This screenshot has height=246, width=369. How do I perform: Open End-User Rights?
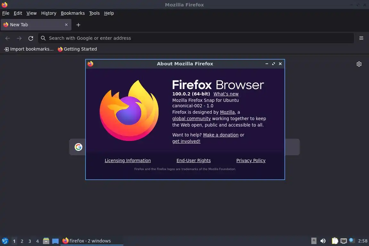[193, 160]
